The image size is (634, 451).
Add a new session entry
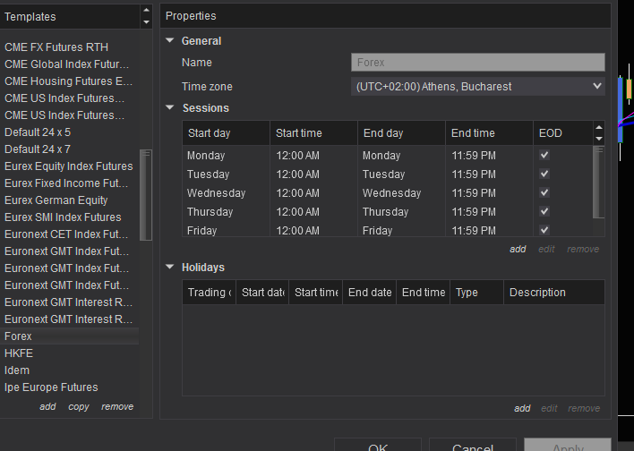[x=518, y=249]
